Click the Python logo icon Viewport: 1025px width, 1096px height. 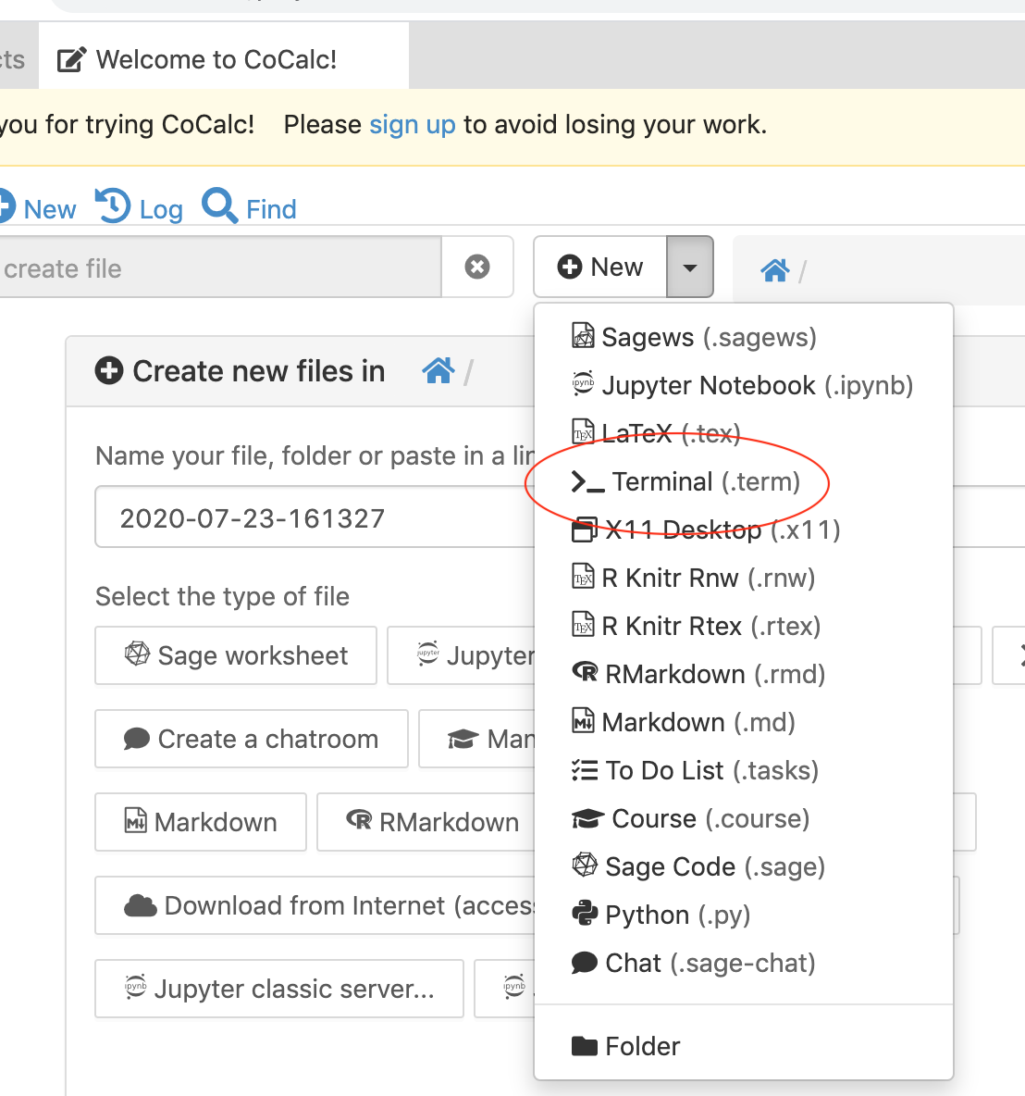pos(585,914)
